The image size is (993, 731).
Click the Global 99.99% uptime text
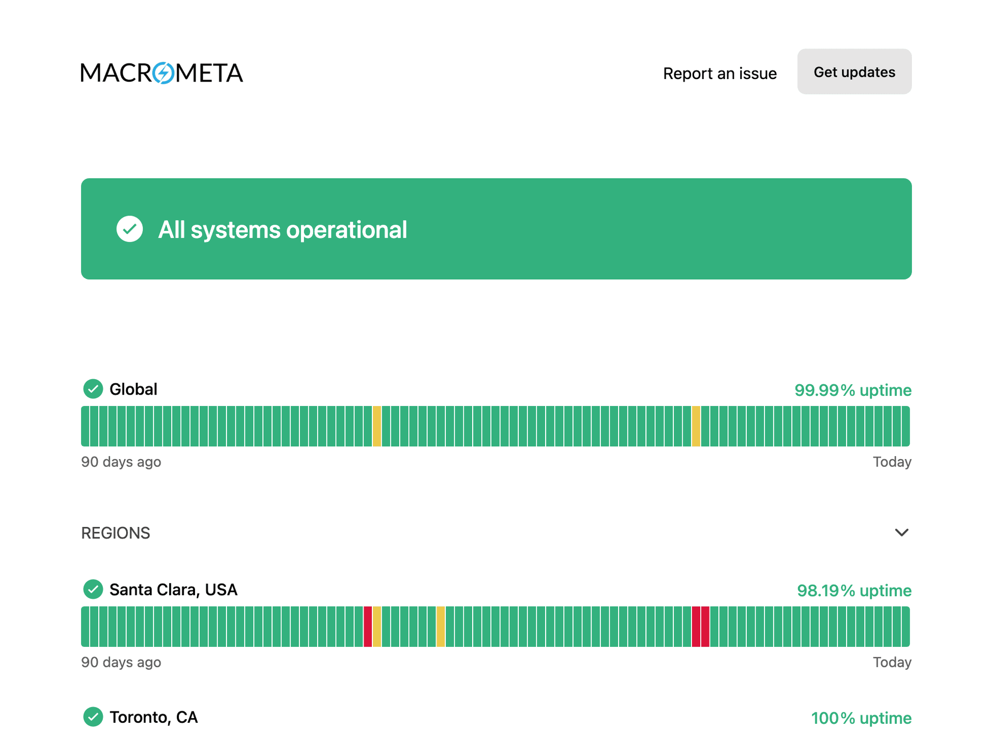pos(852,390)
